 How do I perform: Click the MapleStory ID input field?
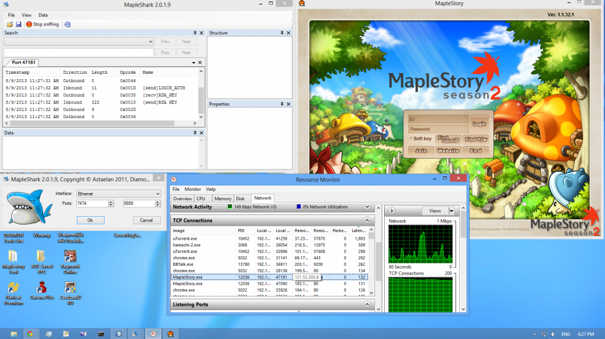(439, 119)
